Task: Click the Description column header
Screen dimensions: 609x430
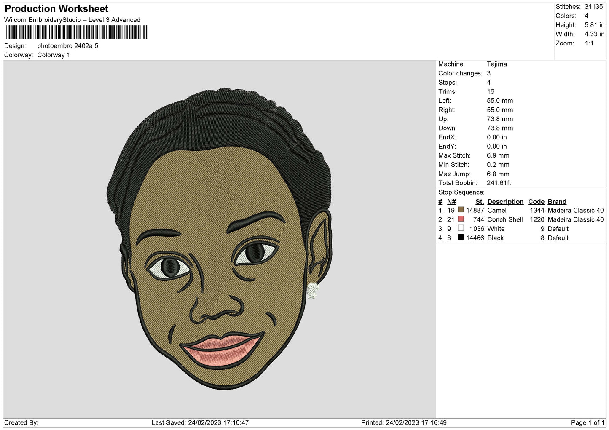Action: tap(505, 202)
